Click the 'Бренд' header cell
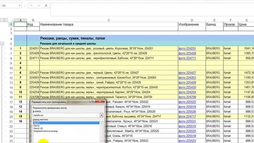 214,24
